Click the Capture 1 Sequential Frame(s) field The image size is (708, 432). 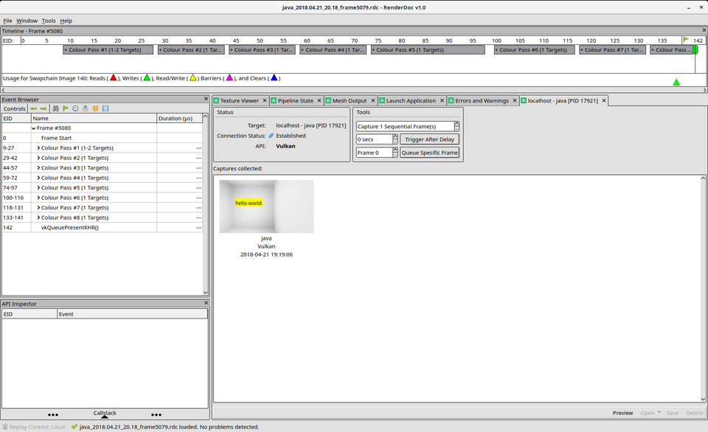(405, 126)
